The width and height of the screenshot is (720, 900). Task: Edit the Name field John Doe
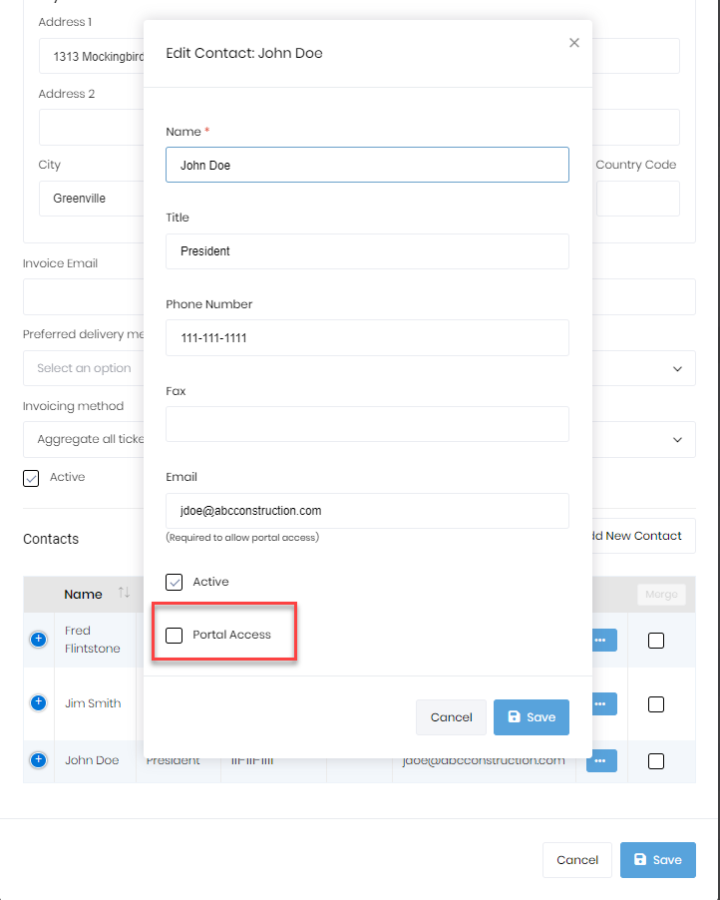367,165
